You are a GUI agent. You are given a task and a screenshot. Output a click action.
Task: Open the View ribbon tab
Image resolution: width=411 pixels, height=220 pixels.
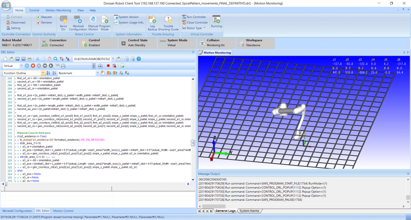(80, 10)
